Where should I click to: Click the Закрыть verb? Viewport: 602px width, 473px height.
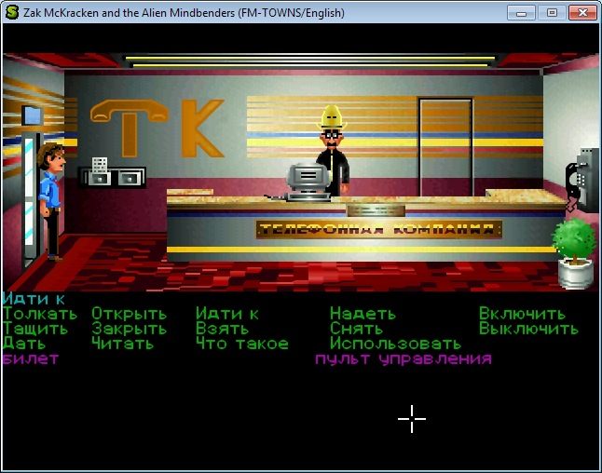click(130, 329)
